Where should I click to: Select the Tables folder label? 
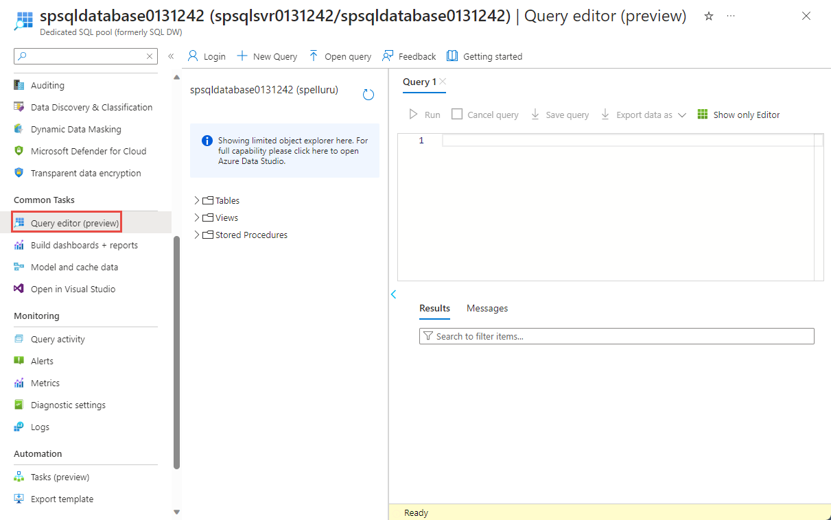click(x=227, y=201)
